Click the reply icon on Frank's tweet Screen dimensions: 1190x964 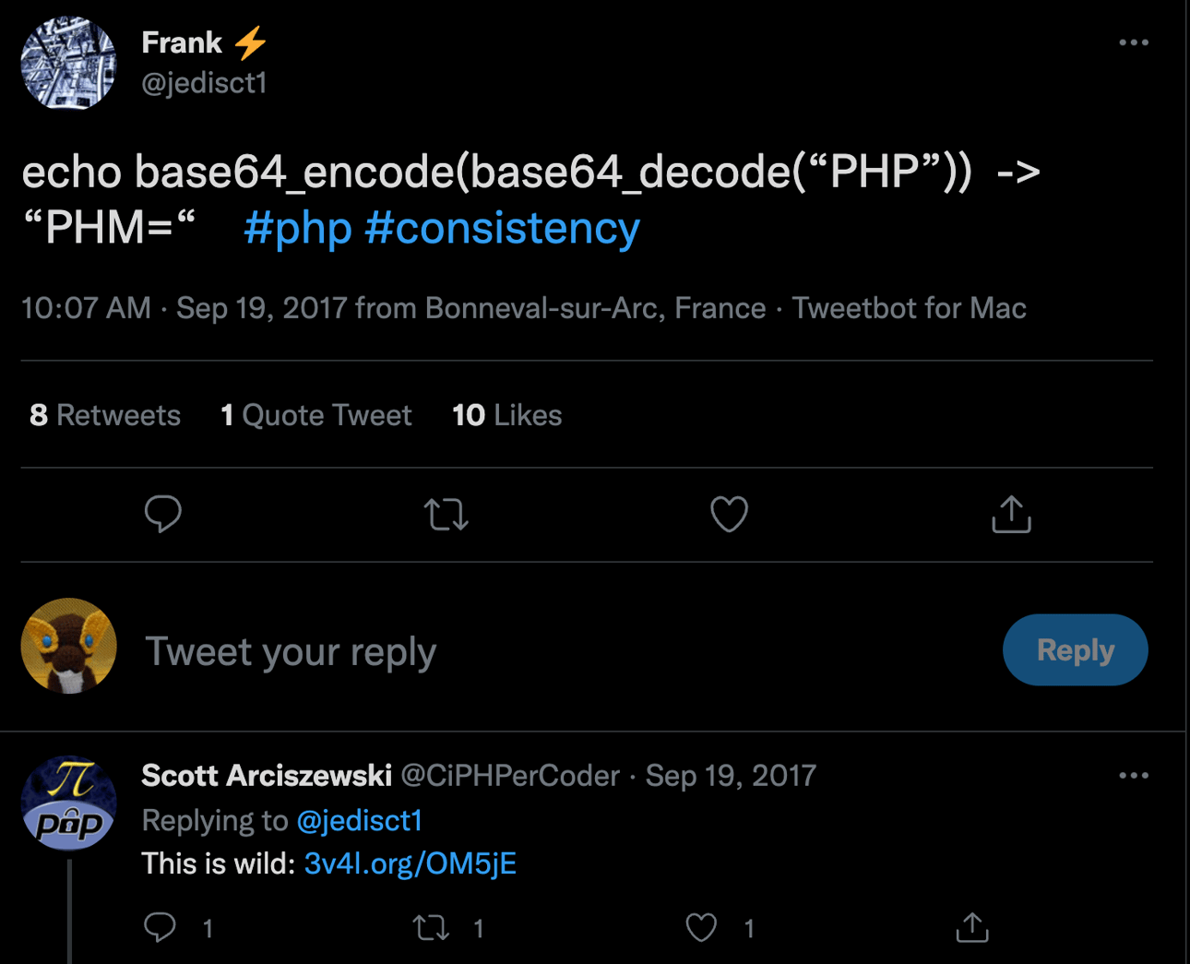163,514
